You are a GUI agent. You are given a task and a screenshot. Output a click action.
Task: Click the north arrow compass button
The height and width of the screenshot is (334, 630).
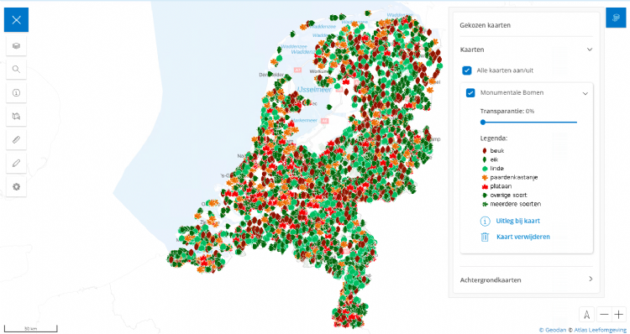point(587,315)
